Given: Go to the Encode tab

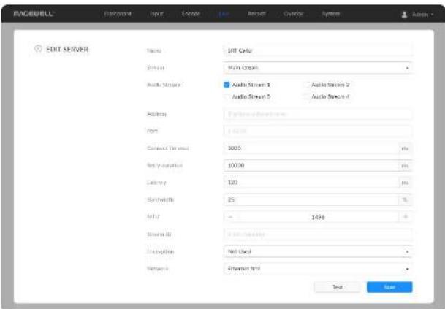Looking at the screenshot, I should pos(191,14).
